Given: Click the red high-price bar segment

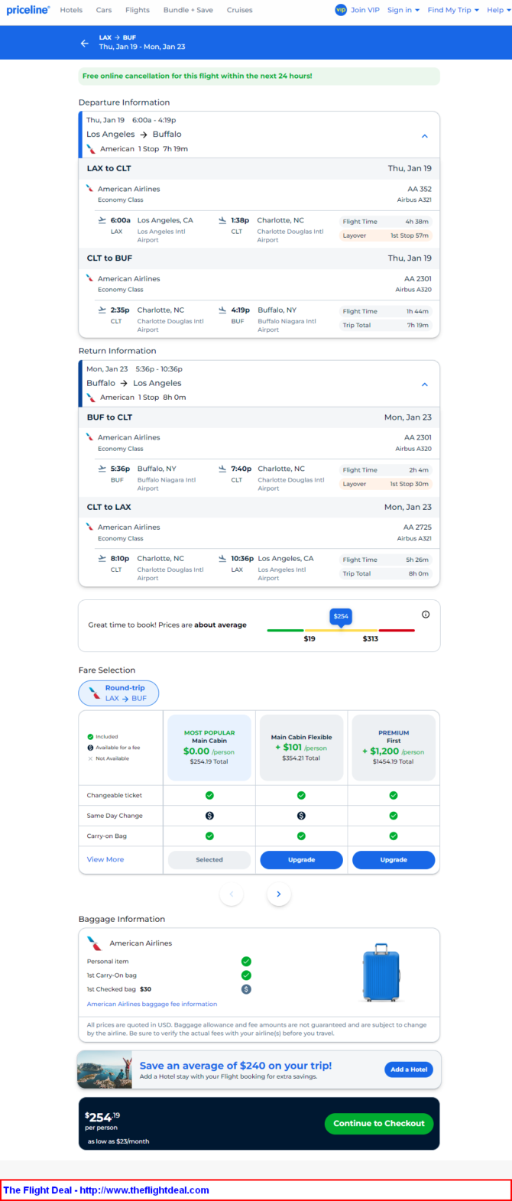Looking at the screenshot, I should [397, 631].
